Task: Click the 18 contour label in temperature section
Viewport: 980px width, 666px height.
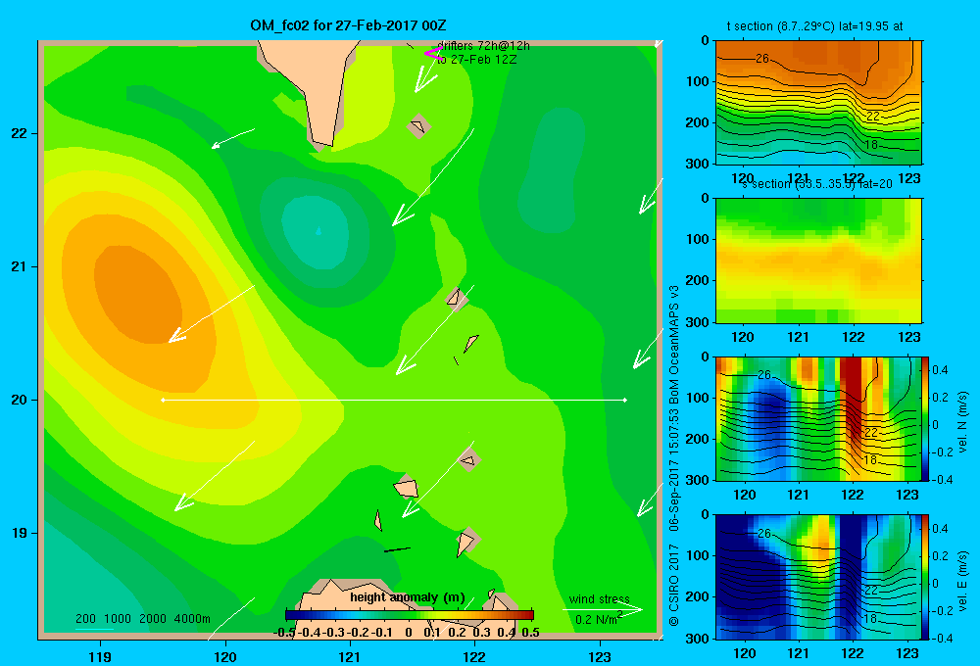Action: 870,145
